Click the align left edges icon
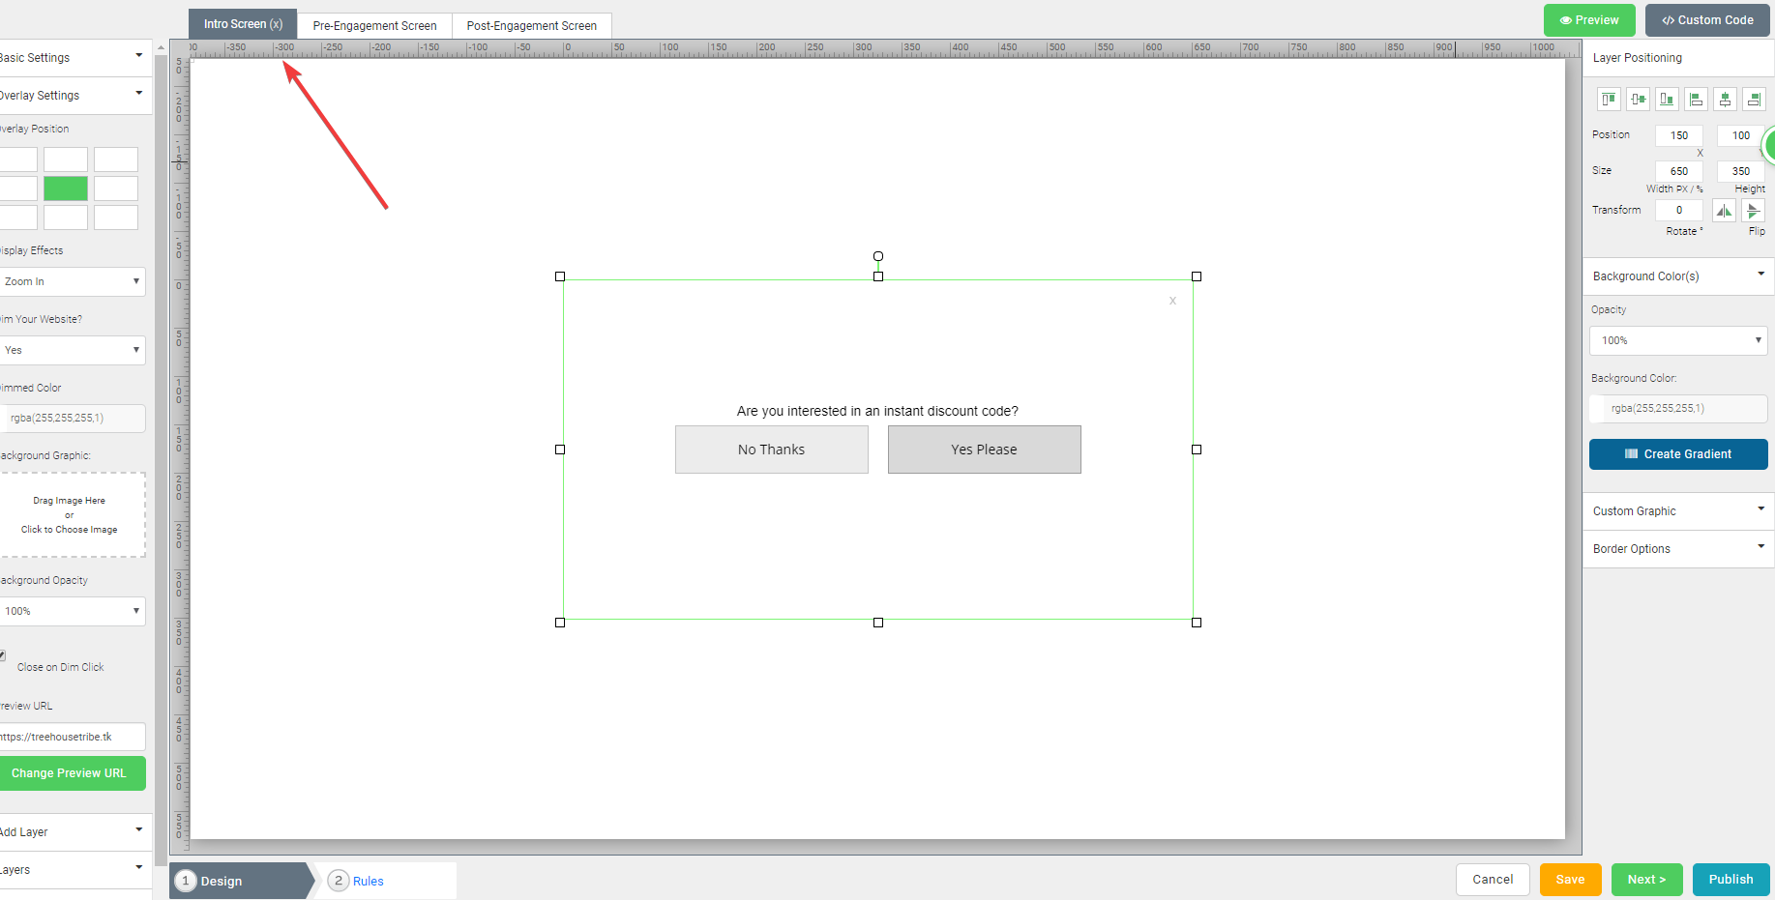1775x900 pixels. tap(1696, 100)
